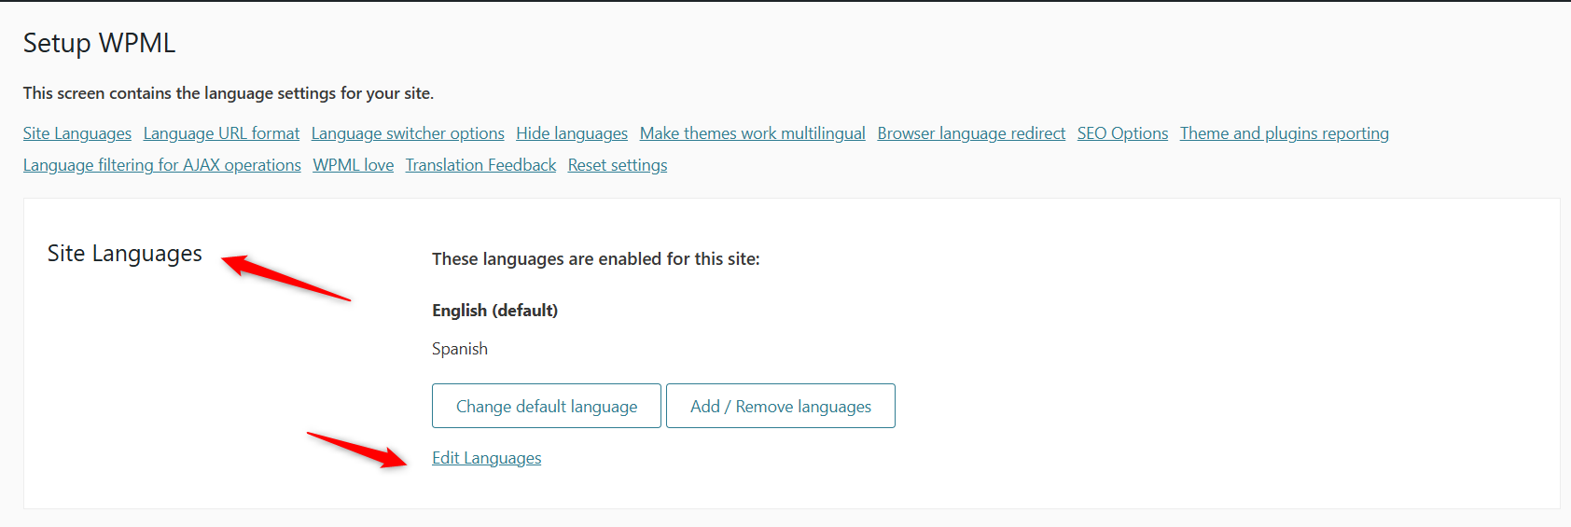The height and width of the screenshot is (527, 1571).
Task: Jump to Language URL format section
Action: point(221,133)
